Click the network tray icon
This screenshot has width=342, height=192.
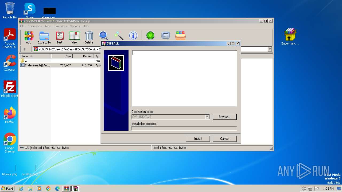click(x=310, y=189)
